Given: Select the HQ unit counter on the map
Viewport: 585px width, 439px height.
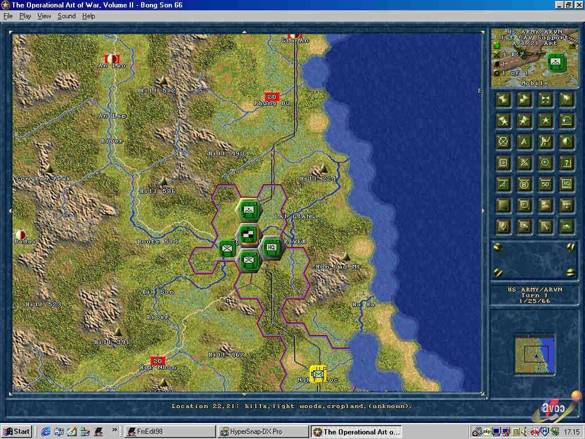Looking at the screenshot, I should click(x=271, y=248).
